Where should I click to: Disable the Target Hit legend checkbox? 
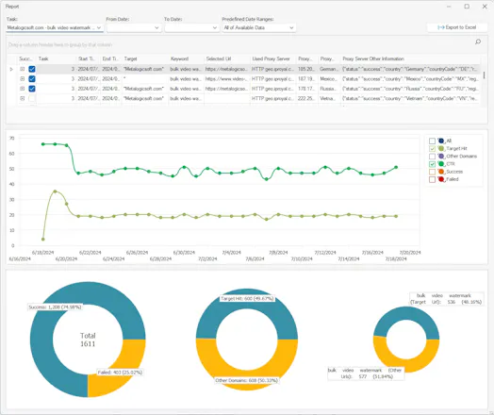(x=432, y=148)
